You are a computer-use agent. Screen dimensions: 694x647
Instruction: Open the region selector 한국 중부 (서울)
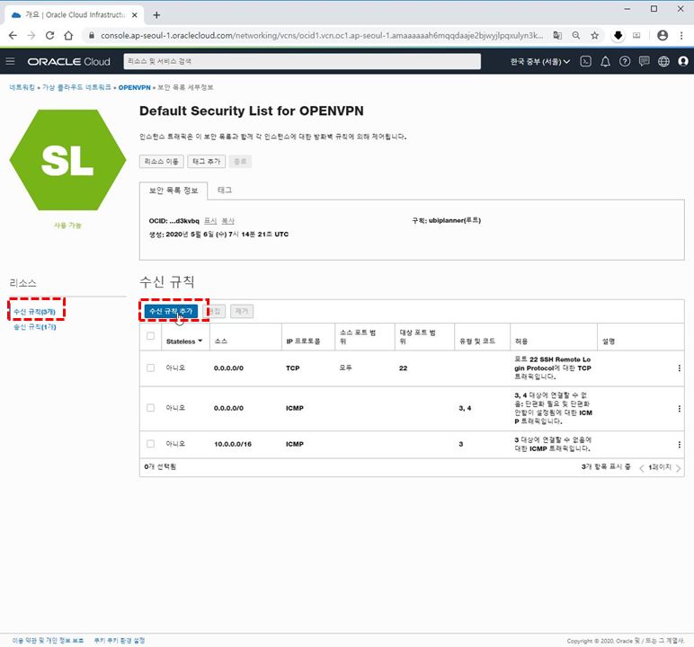point(540,61)
